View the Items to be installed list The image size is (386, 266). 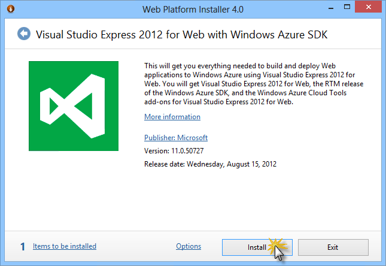pos(65,246)
